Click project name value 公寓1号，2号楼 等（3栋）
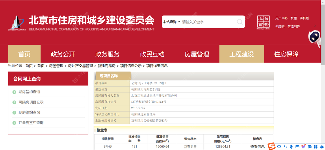Viewport: 325px width, 150px height. point(149,83)
